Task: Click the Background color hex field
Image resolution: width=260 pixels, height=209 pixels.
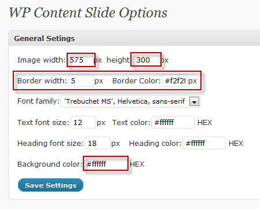Action: coord(105,164)
